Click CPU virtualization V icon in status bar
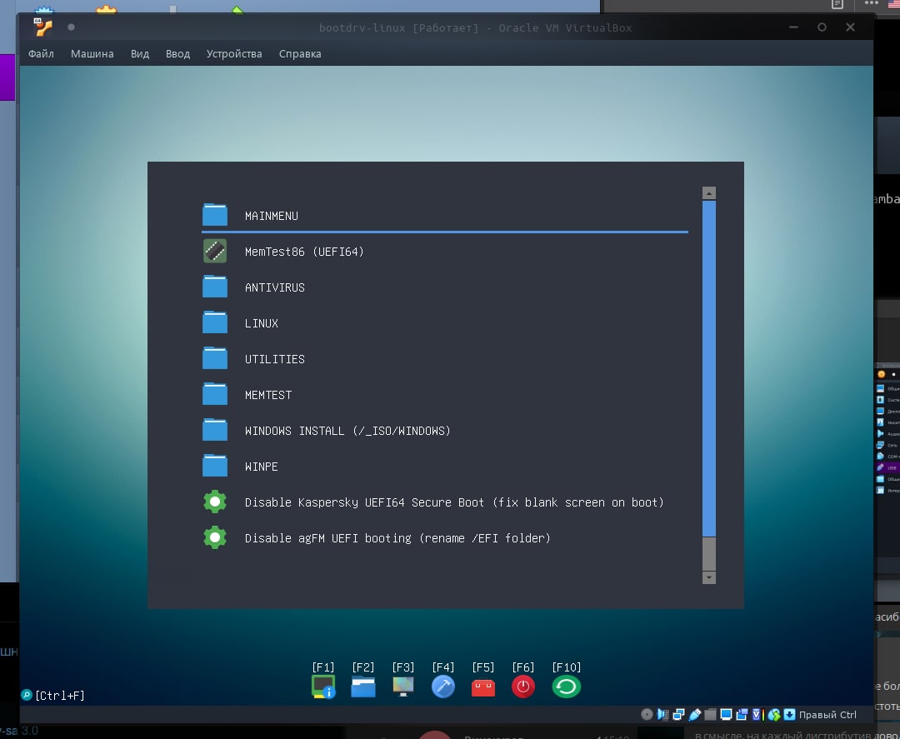Viewport: 900px width, 739px height. pyautogui.click(x=757, y=714)
